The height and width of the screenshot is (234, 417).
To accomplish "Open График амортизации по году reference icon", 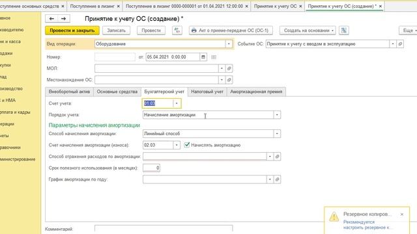I will click(x=277, y=179).
